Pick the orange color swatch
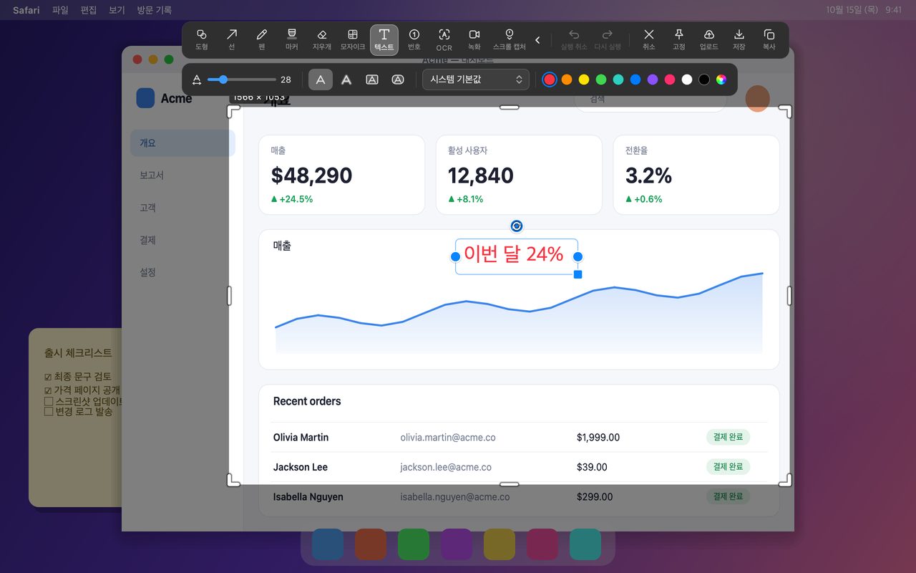916x573 pixels. coord(567,80)
